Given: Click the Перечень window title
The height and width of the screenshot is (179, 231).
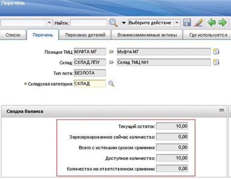Looking at the screenshot, I should (13, 3).
